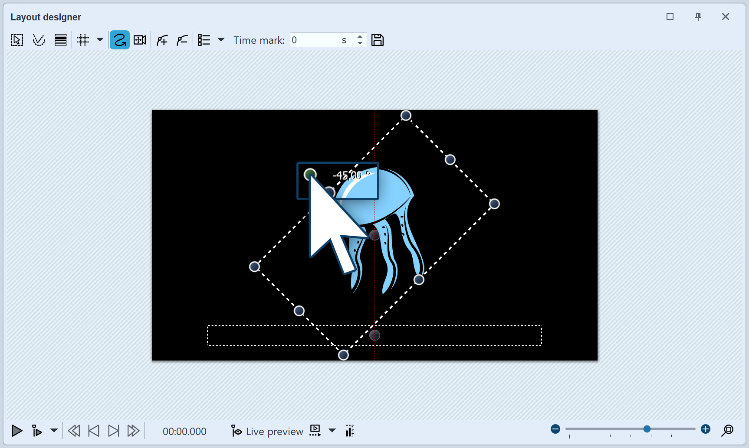The height and width of the screenshot is (448, 749).
Task: Start playback with the Play button
Action: point(17,431)
